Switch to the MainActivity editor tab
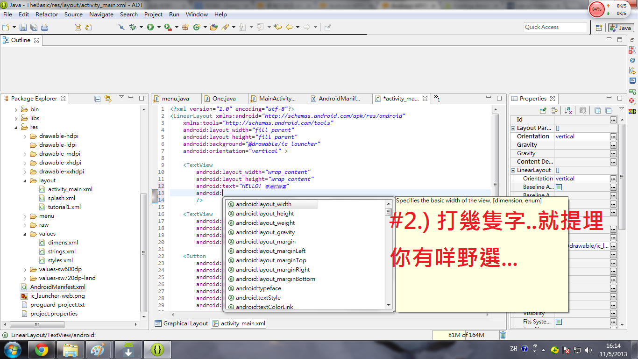The height and width of the screenshot is (359, 638). point(277,99)
